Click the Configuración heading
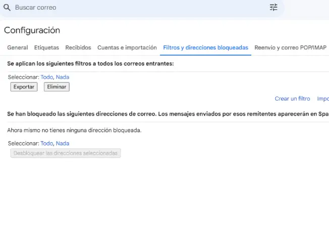 coord(32,30)
